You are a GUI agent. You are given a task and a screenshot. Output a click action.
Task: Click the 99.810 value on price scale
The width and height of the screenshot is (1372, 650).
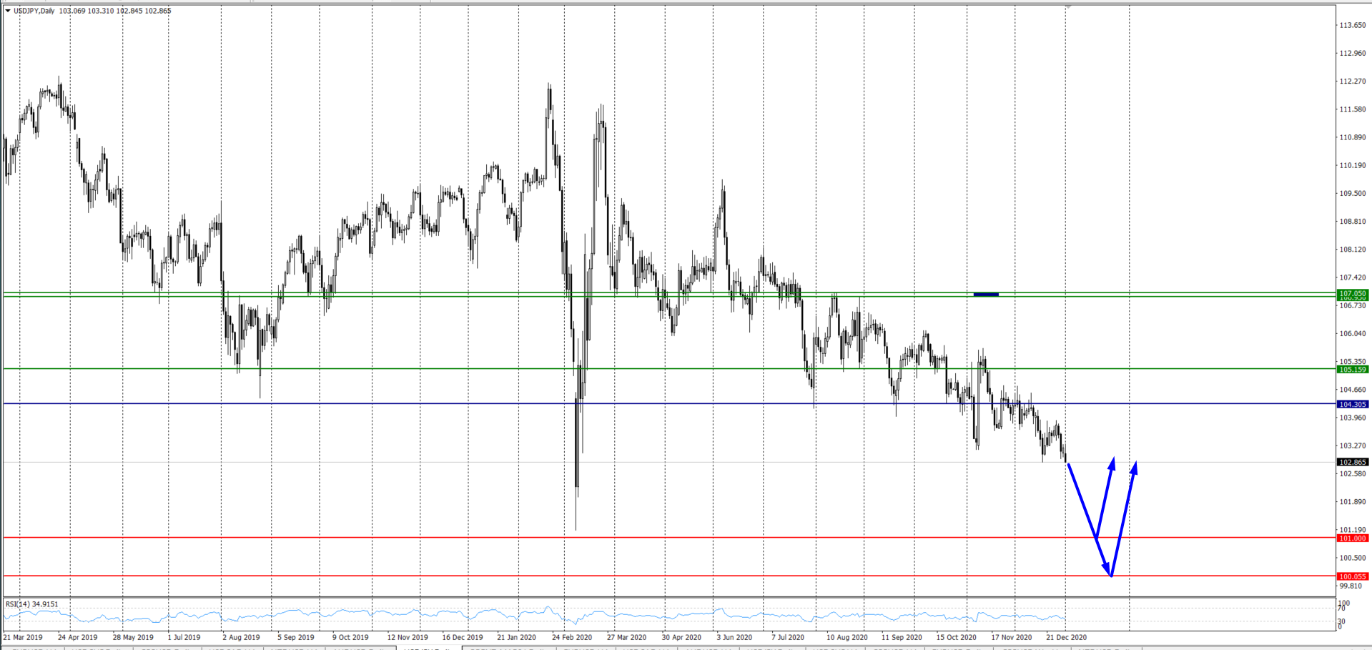click(x=1351, y=586)
